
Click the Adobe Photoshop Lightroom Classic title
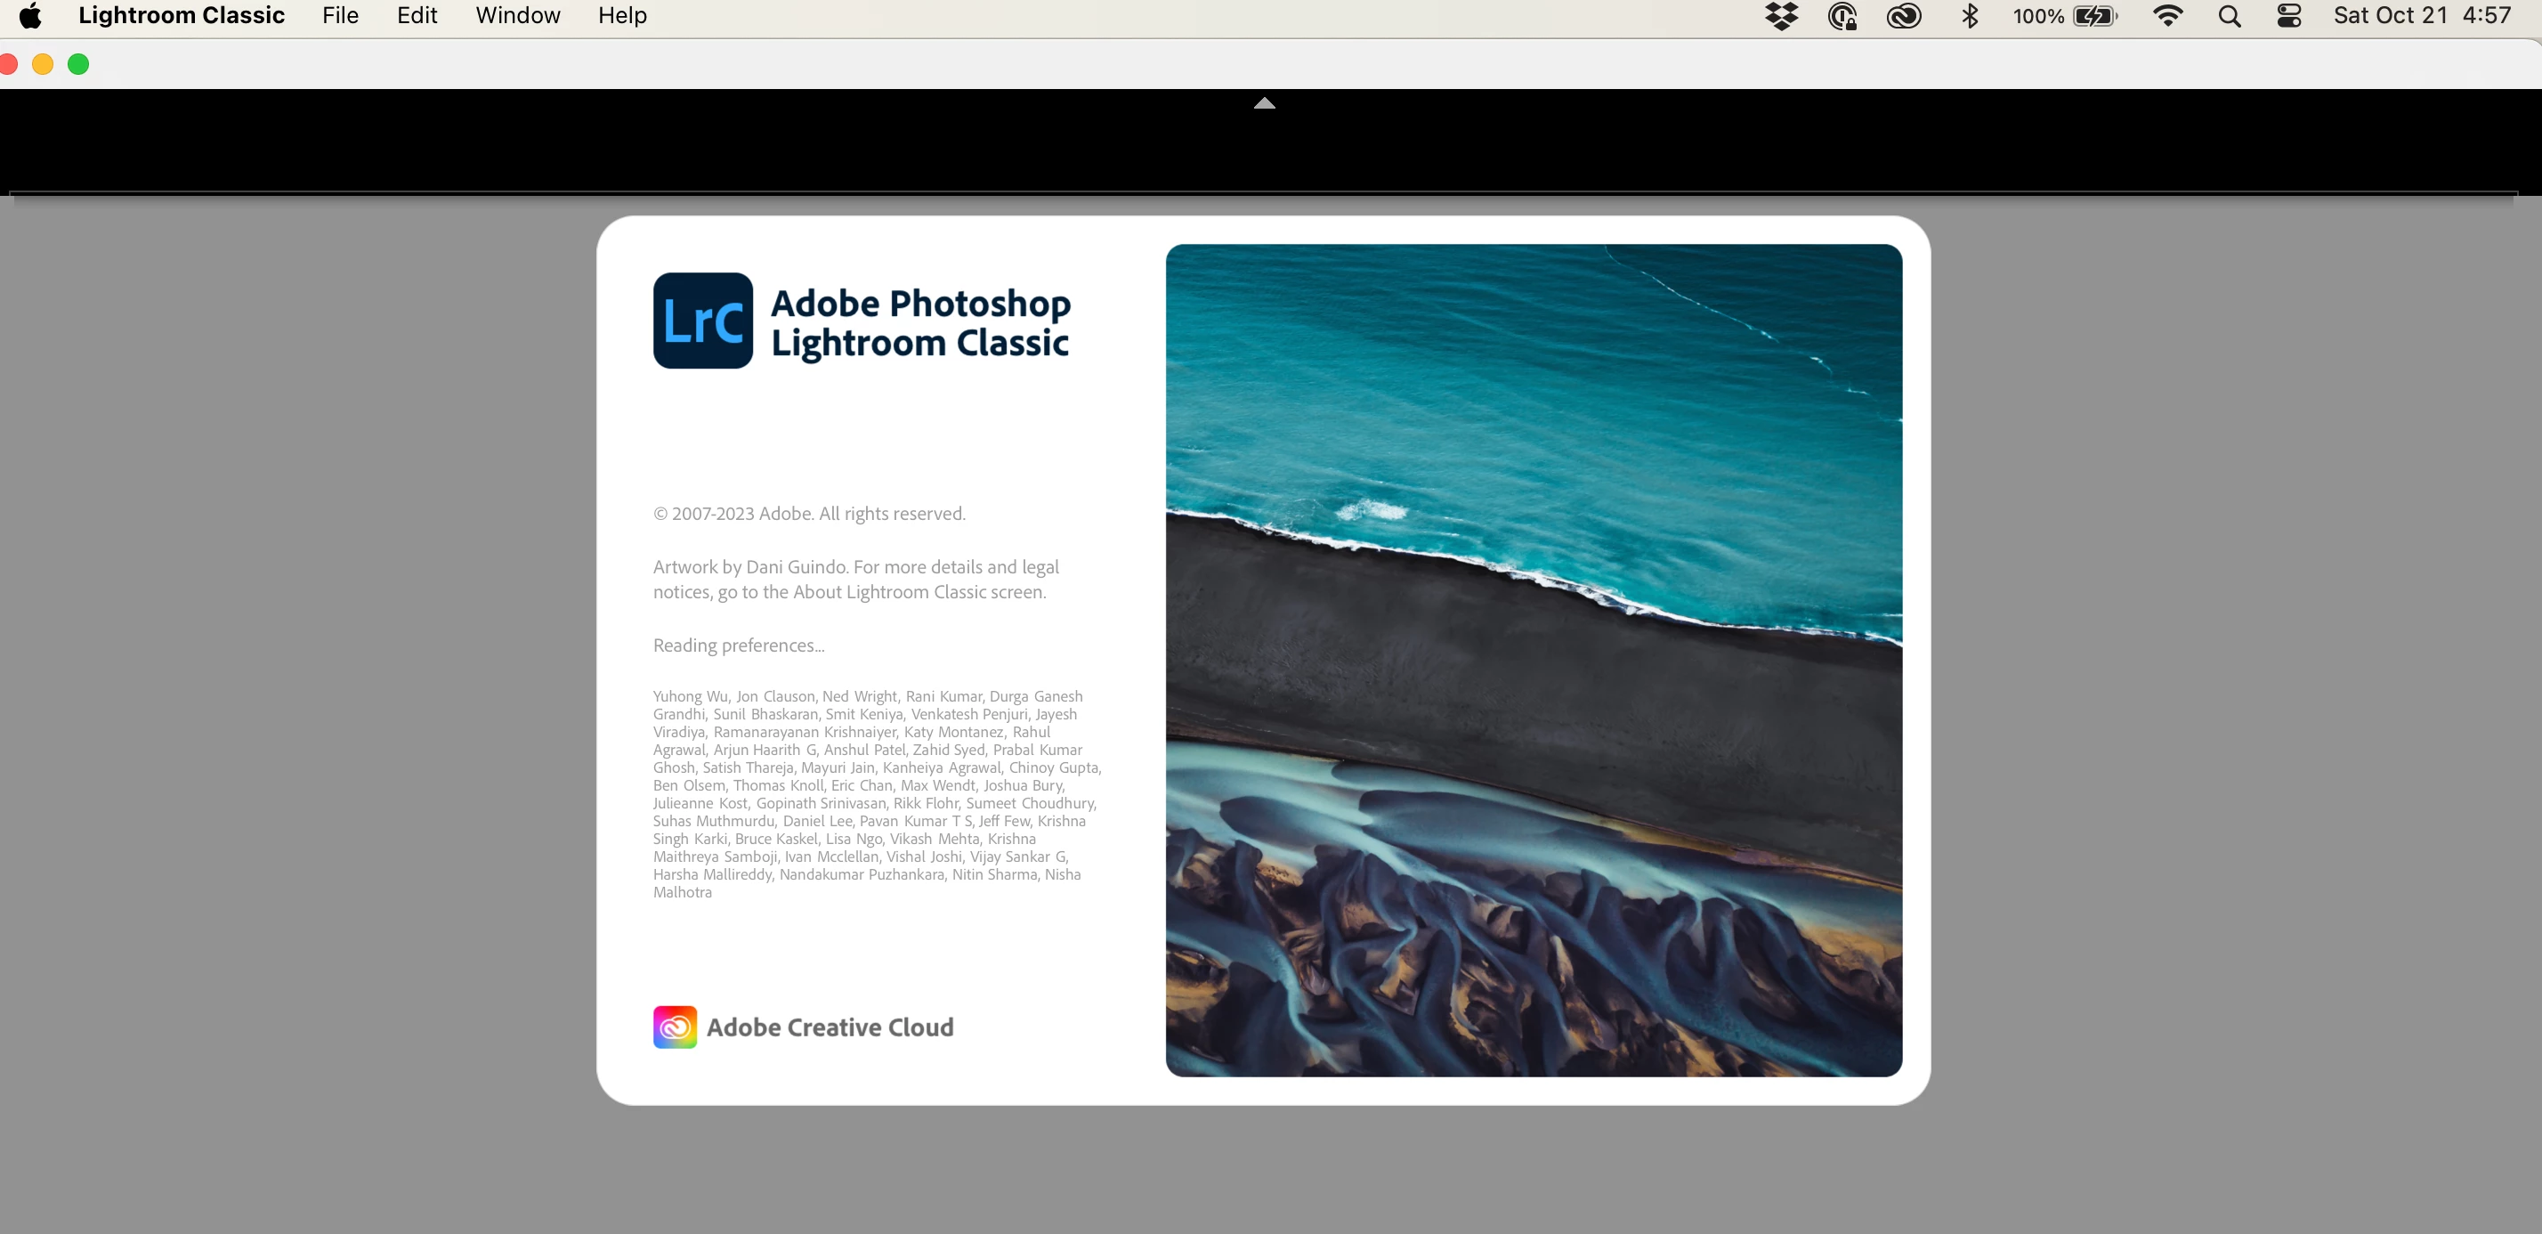point(919,323)
